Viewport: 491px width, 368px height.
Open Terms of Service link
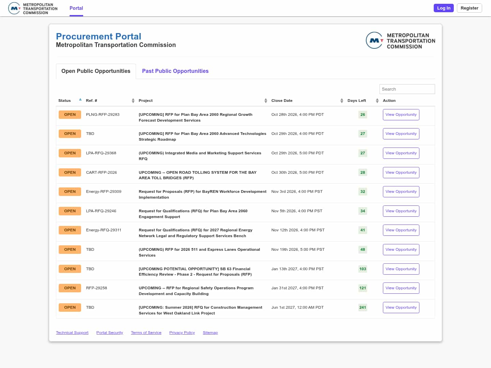coord(146,333)
